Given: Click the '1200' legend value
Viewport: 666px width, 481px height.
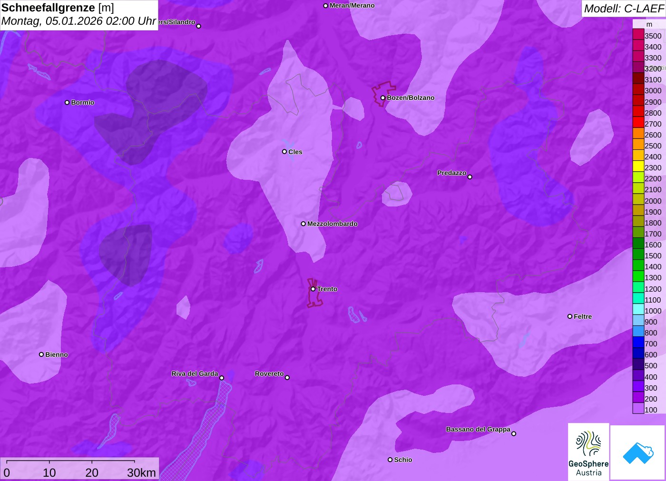Looking at the screenshot, I should (653, 289).
